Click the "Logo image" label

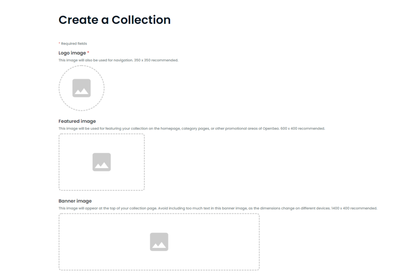click(72, 53)
